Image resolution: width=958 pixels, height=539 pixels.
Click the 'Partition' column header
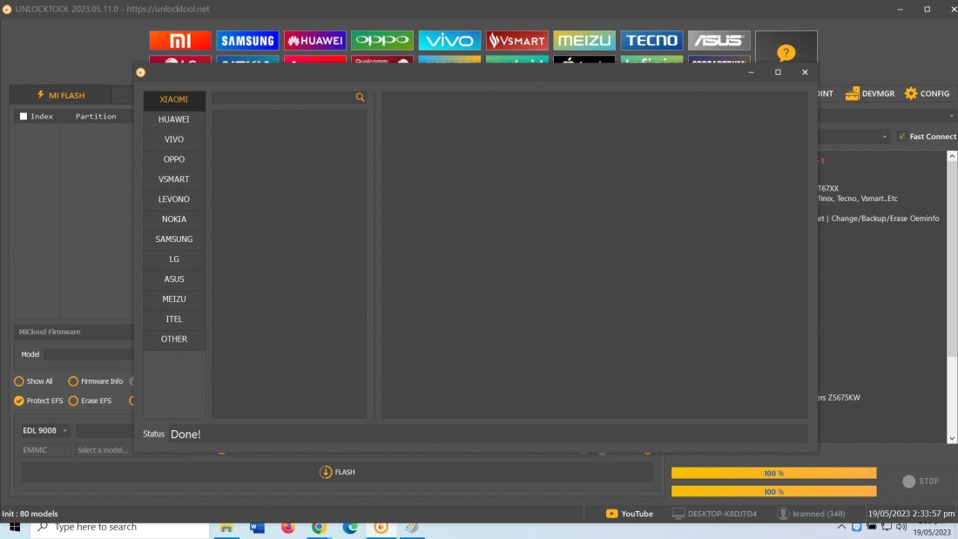pyautogui.click(x=96, y=116)
